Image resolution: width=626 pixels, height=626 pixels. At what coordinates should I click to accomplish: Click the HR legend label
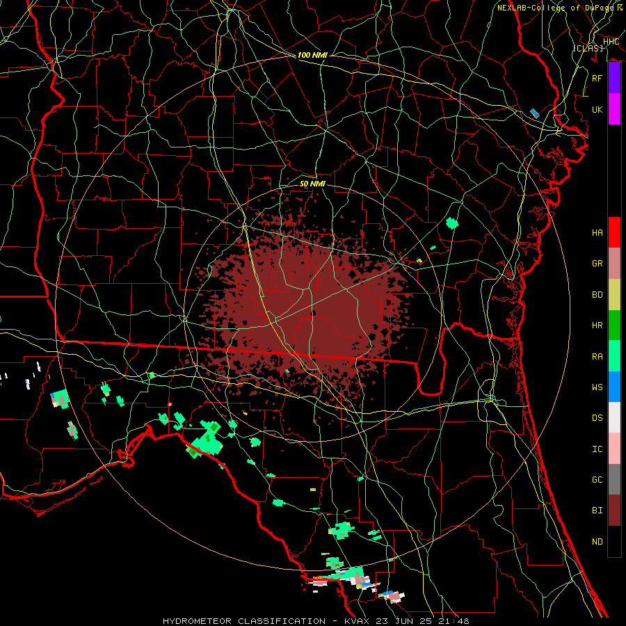[x=597, y=326]
